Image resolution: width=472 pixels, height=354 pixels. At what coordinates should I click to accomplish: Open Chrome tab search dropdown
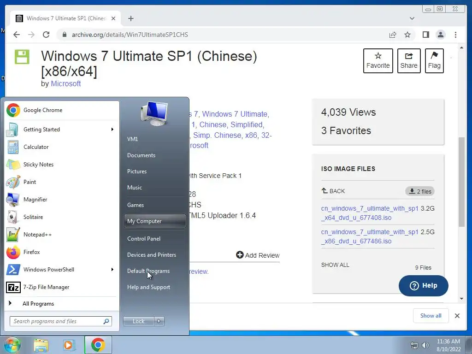point(412,18)
